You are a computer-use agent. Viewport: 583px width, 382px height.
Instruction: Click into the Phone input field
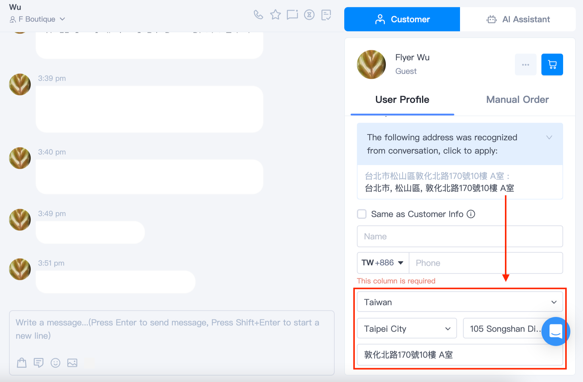point(486,263)
